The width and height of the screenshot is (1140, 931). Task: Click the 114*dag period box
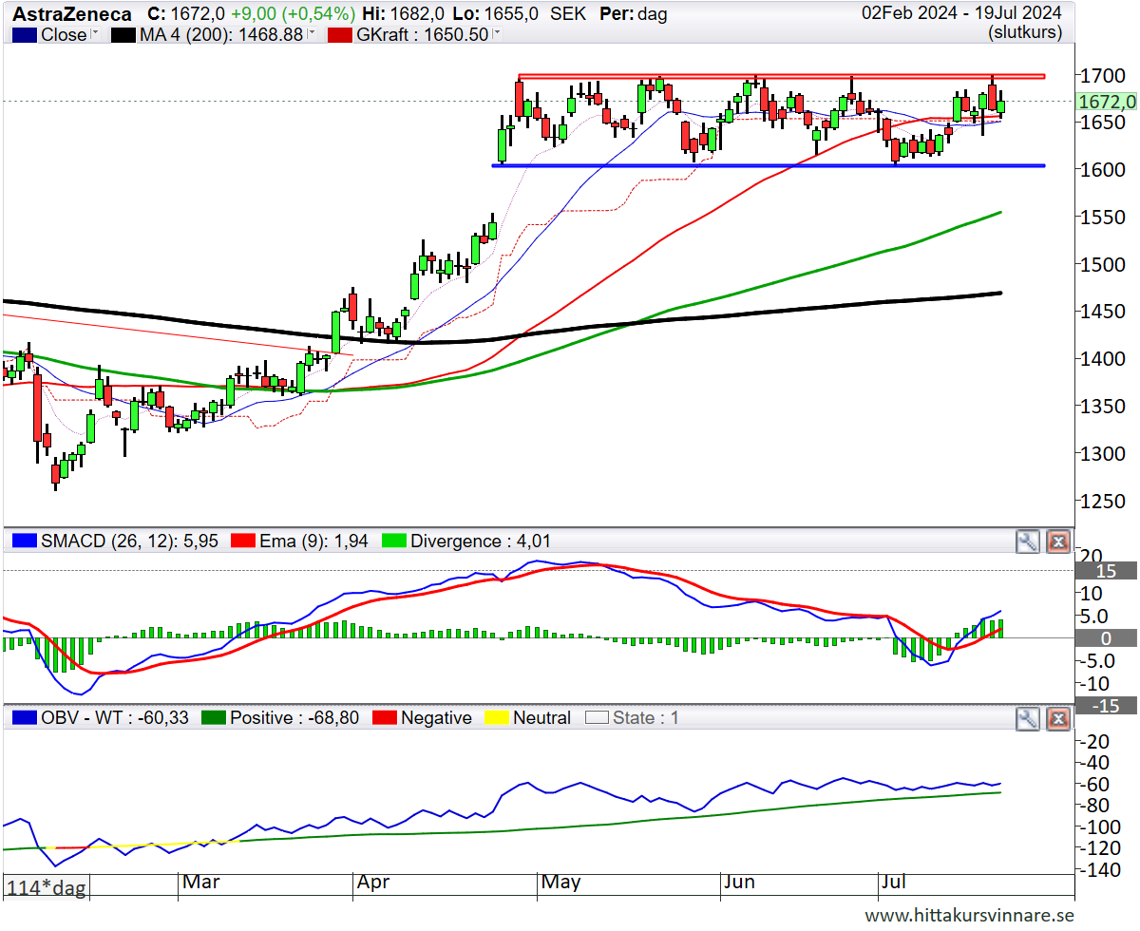[x=47, y=888]
